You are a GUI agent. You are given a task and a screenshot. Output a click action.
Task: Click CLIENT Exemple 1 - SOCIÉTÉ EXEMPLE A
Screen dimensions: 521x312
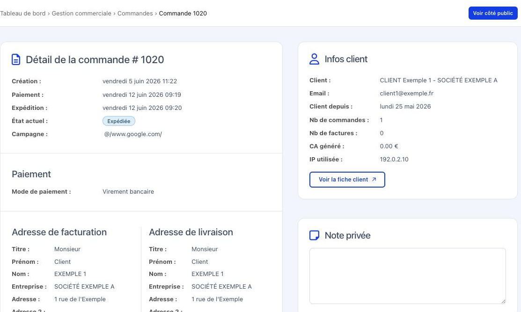pos(438,80)
